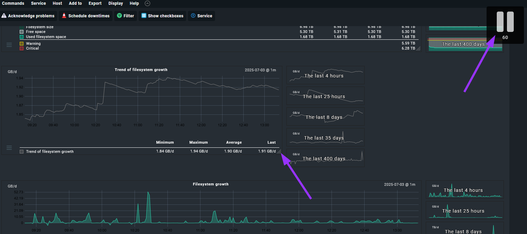Open hamburger menu beside the Warning legend row
The width and height of the screenshot is (527, 234).
[x=9, y=45]
